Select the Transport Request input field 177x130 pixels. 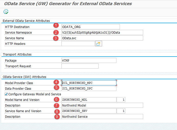tap(80, 66)
